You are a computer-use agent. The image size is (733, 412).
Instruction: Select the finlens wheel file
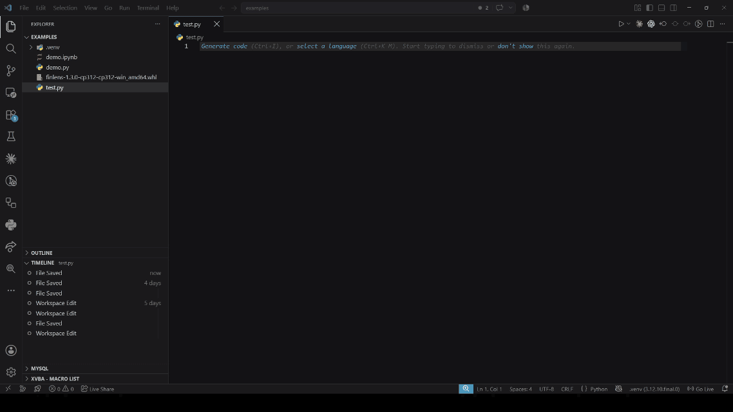pyautogui.click(x=95, y=77)
